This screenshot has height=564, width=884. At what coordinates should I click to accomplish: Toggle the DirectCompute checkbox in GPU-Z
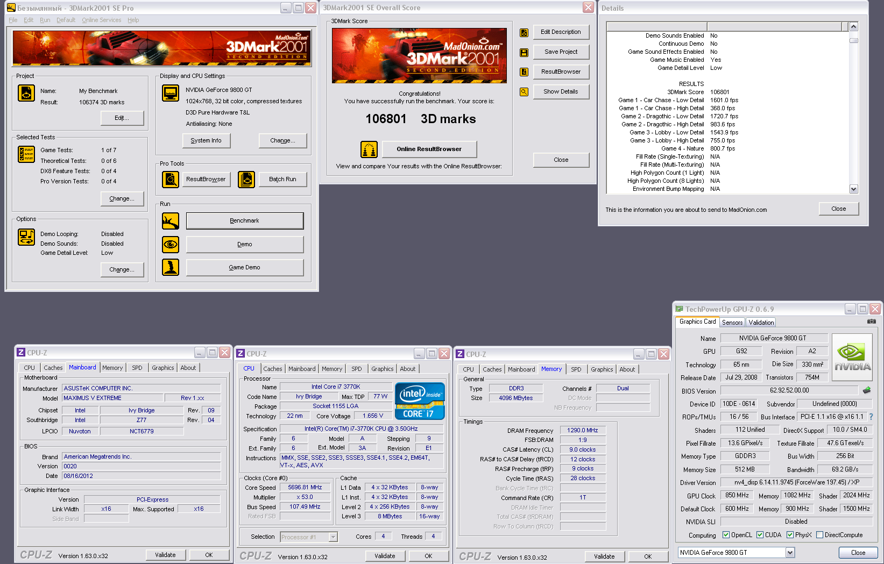pos(819,535)
